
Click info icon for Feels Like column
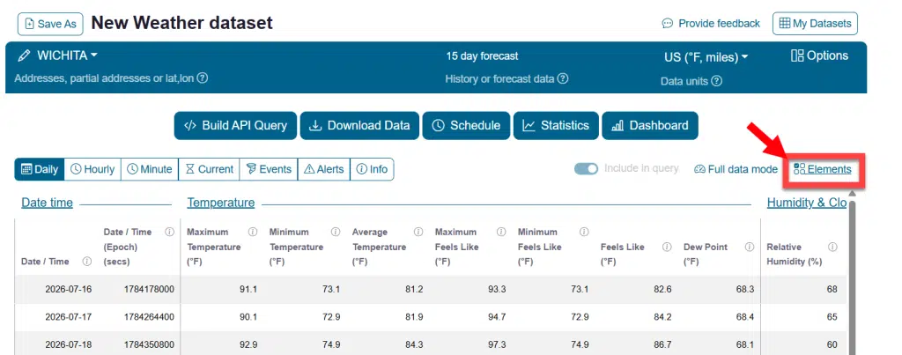pyautogui.click(x=667, y=247)
